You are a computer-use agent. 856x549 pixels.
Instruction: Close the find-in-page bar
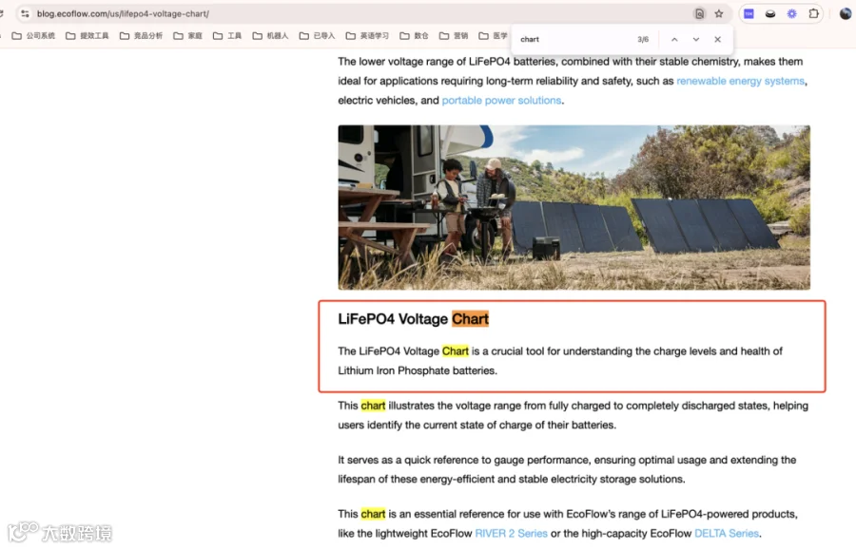pos(717,39)
